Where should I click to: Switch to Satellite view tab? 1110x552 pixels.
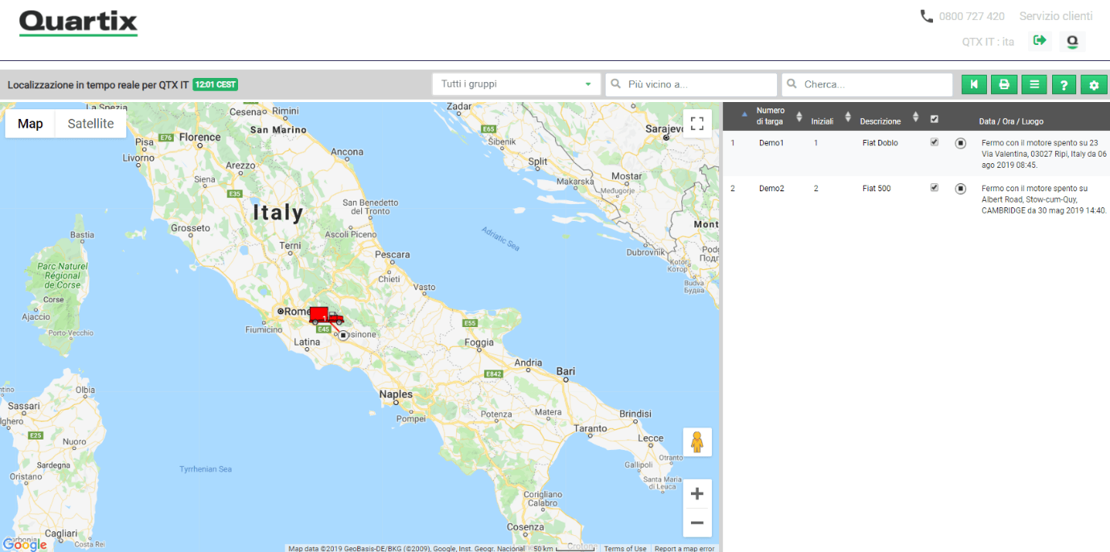click(91, 124)
